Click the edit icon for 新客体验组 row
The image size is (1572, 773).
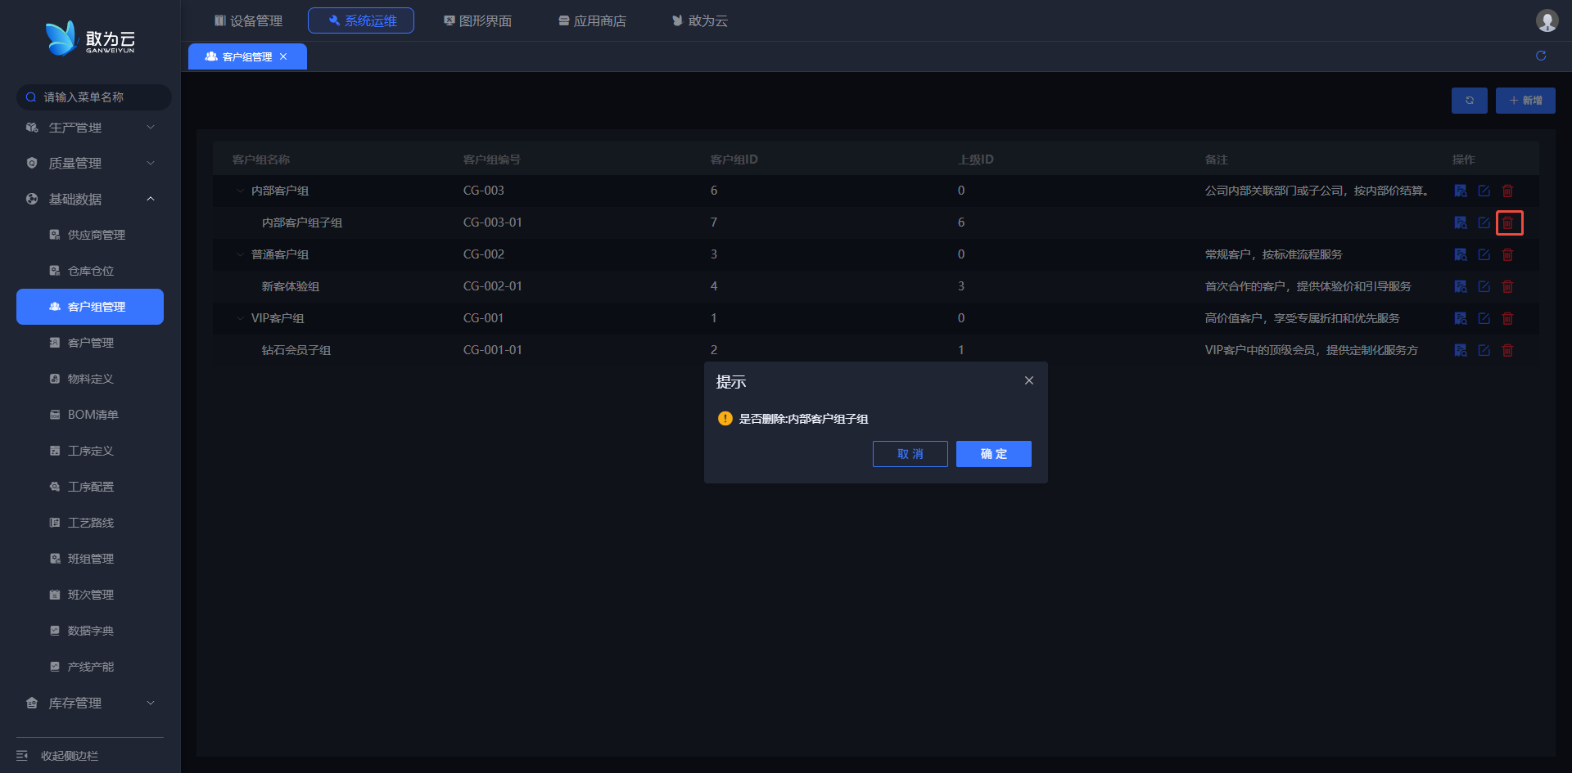(1484, 286)
